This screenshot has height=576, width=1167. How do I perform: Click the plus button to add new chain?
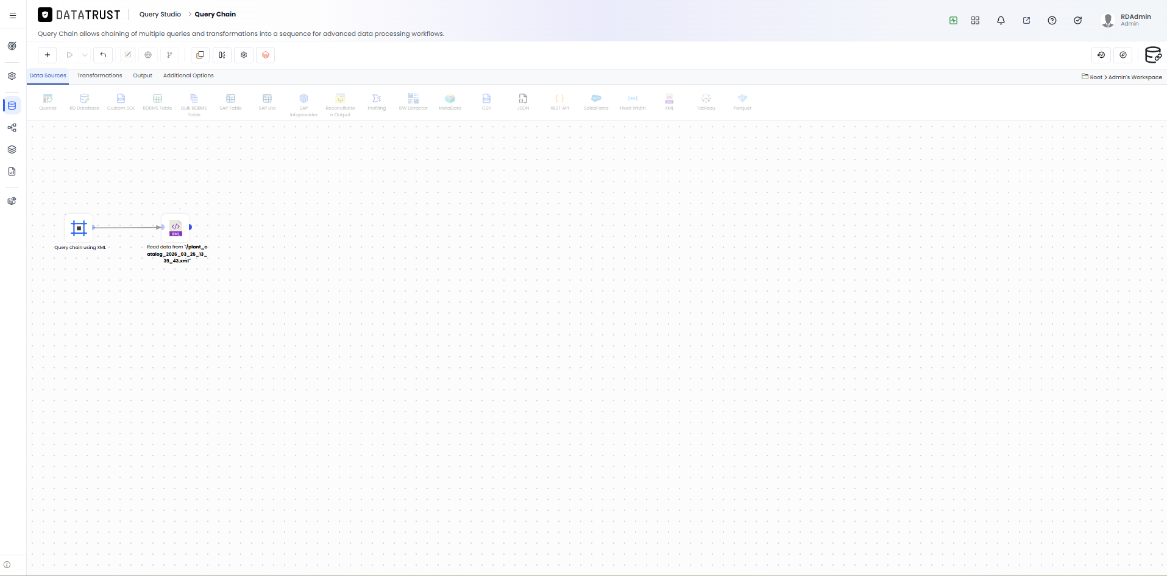coord(48,55)
